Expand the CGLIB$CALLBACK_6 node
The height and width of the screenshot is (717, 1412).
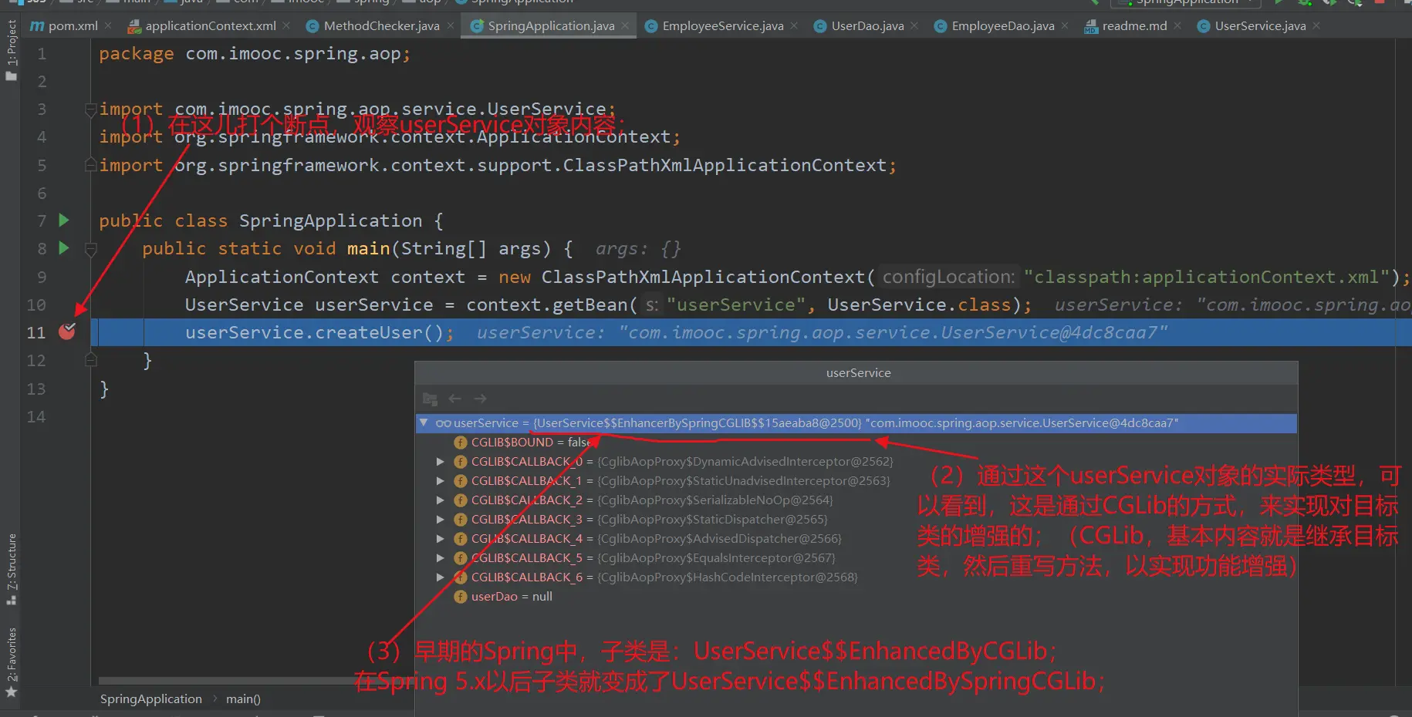(x=441, y=577)
